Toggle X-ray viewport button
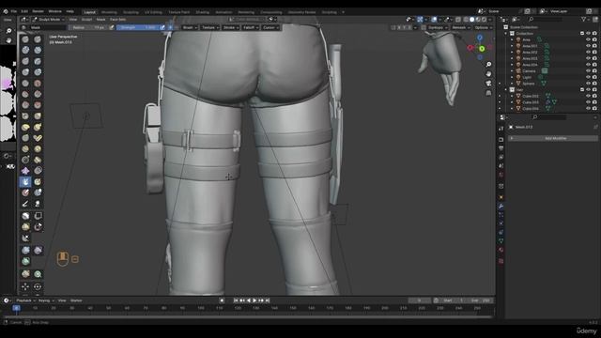This screenshot has width=601, height=338. (x=458, y=19)
